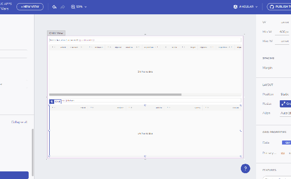Click the right-middle resize handle of selected grid

point(241,131)
